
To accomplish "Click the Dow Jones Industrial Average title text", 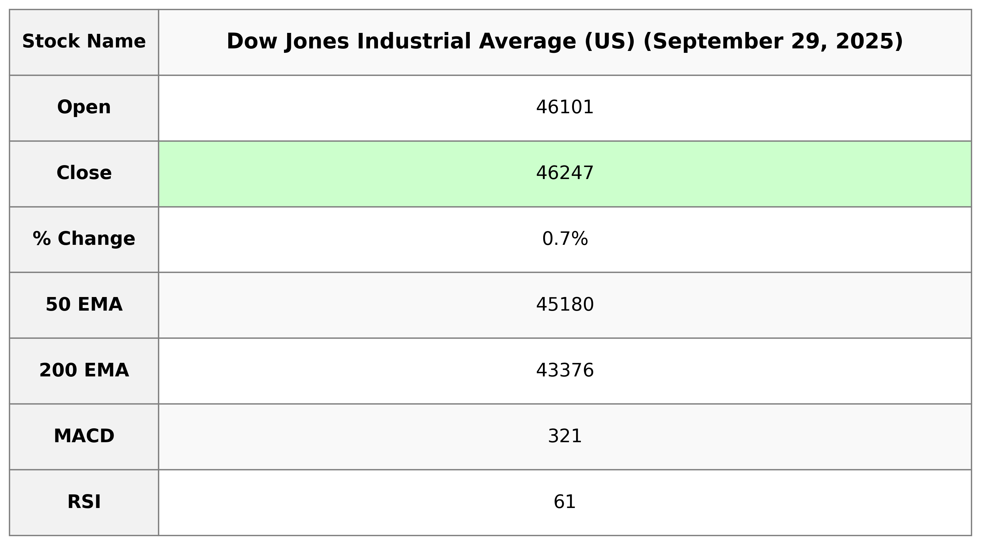I will click(401, 41).
